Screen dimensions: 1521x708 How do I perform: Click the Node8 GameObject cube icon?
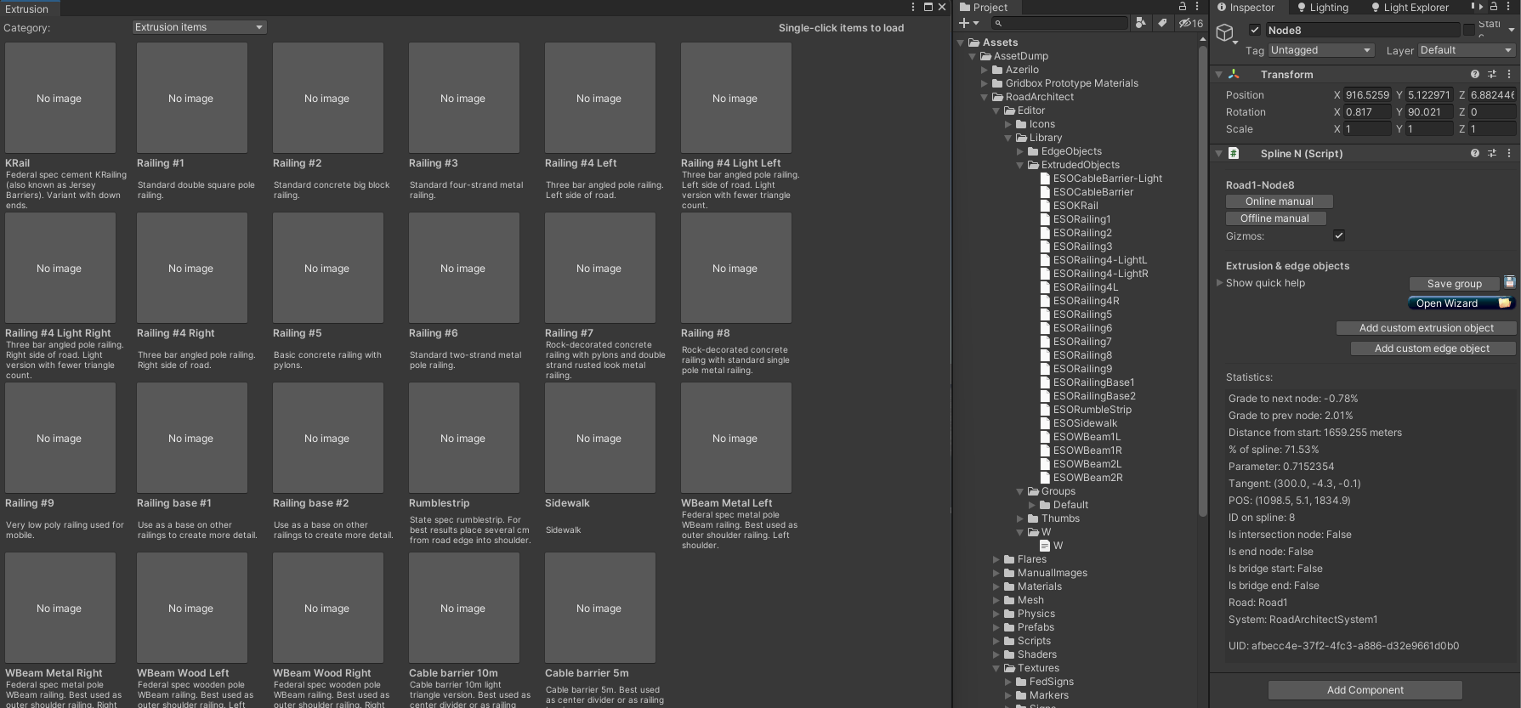click(1225, 33)
